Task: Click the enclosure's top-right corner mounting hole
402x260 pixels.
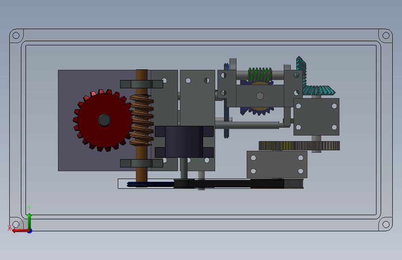Action: coord(386,35)
